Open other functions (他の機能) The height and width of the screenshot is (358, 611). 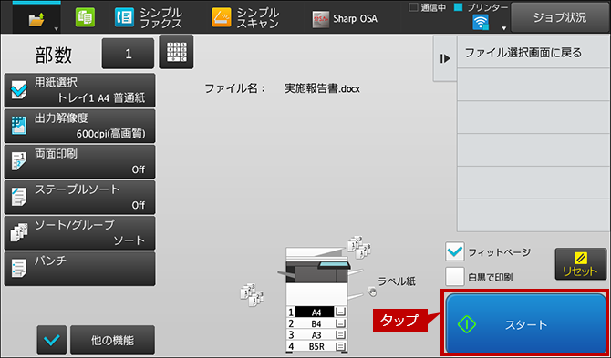112,340
